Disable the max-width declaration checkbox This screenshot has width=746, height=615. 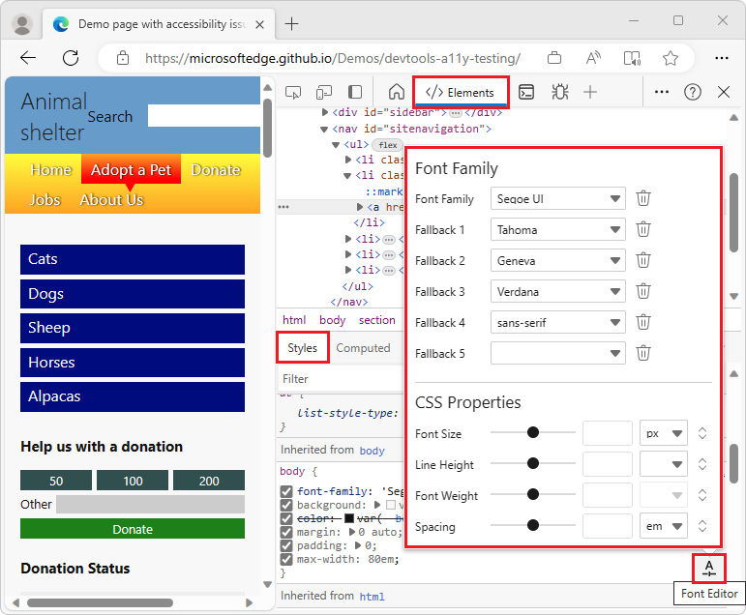point(286,559)
